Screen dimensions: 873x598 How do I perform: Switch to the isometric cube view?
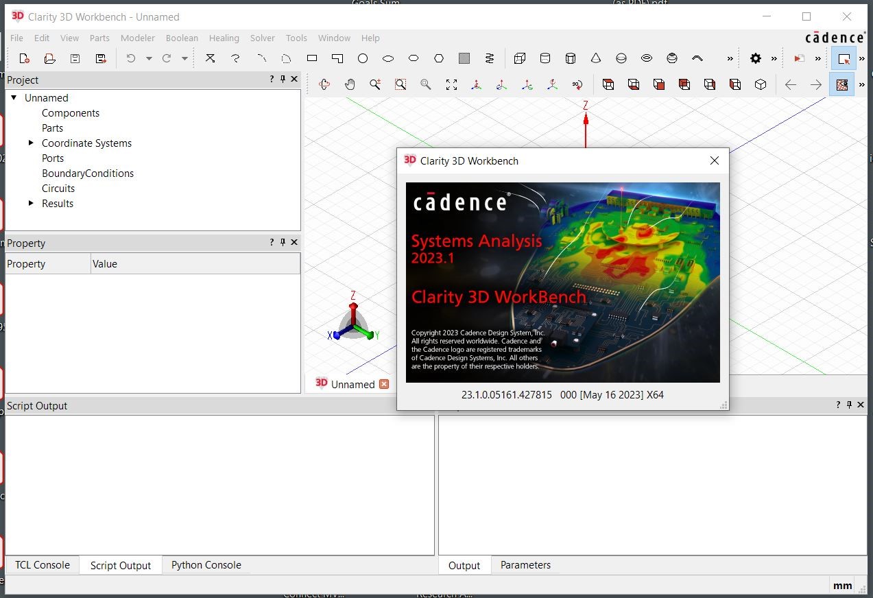coord(761,84)
